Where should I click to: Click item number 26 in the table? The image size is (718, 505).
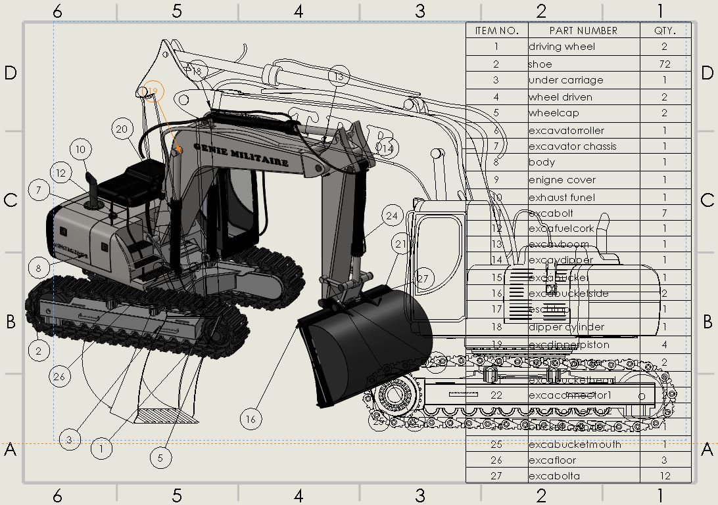[x=497, y=460]
